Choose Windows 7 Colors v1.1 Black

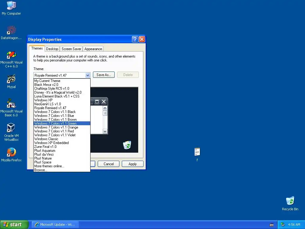(62, 112)
